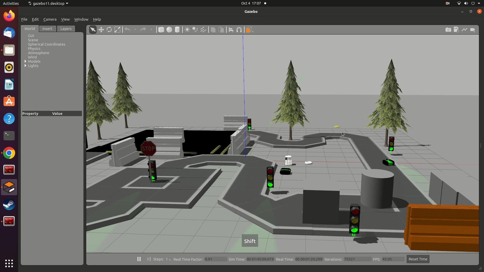
Task: Click the Sim Time value field
Action: 260,259
